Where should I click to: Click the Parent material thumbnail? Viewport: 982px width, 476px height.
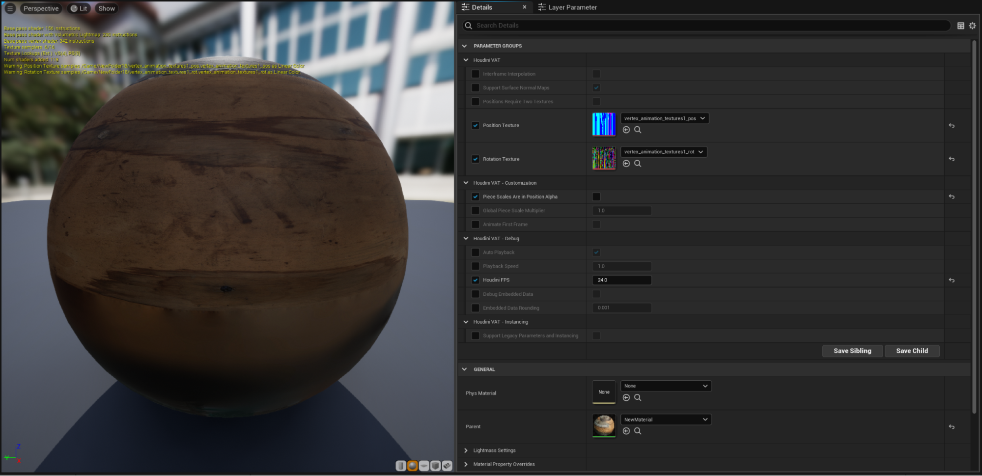click(x=604, y=425)
